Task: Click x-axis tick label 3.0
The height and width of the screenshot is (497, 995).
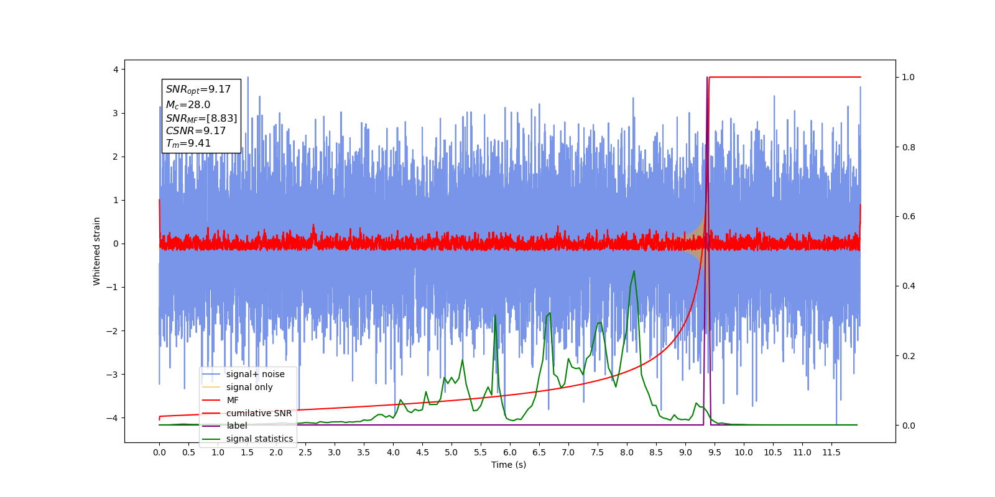Action: click(x=335, y=452)
